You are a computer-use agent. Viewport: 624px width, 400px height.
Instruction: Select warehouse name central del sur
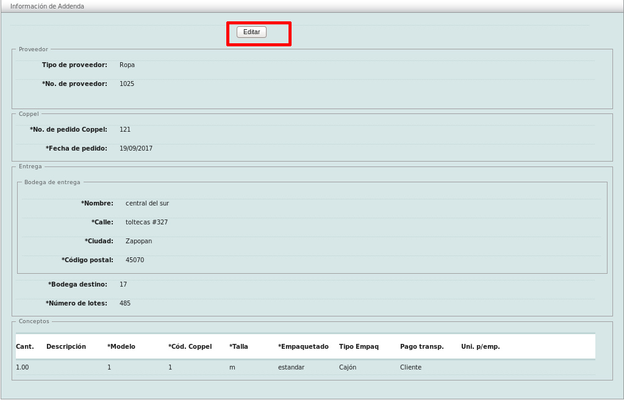(147, 203)
